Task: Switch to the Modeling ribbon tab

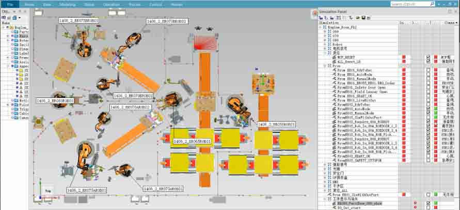Action: pos(67,4)
